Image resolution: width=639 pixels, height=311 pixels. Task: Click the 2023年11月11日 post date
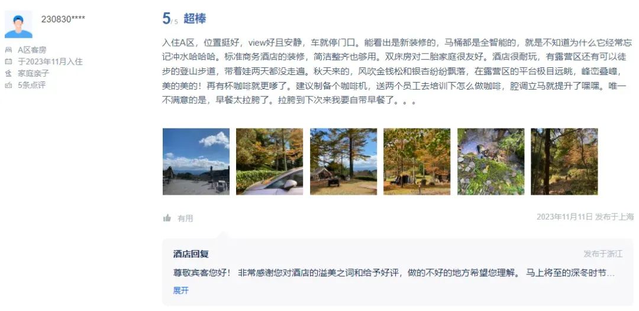[564, 217]
